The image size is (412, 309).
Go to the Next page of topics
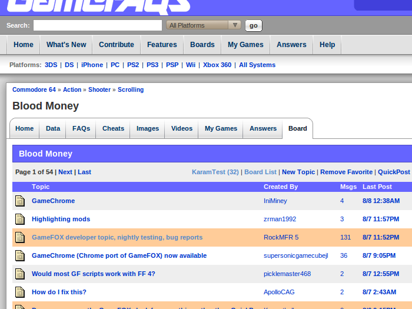coord(65,172)
